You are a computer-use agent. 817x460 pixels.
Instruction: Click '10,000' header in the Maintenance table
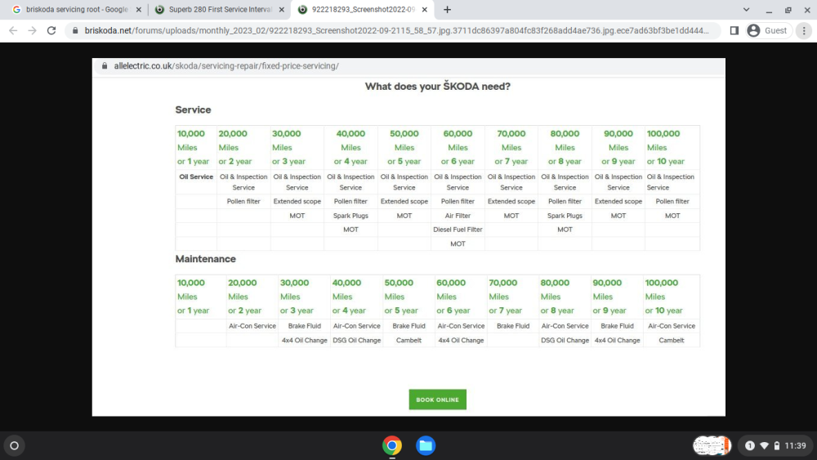click(190, 283)
